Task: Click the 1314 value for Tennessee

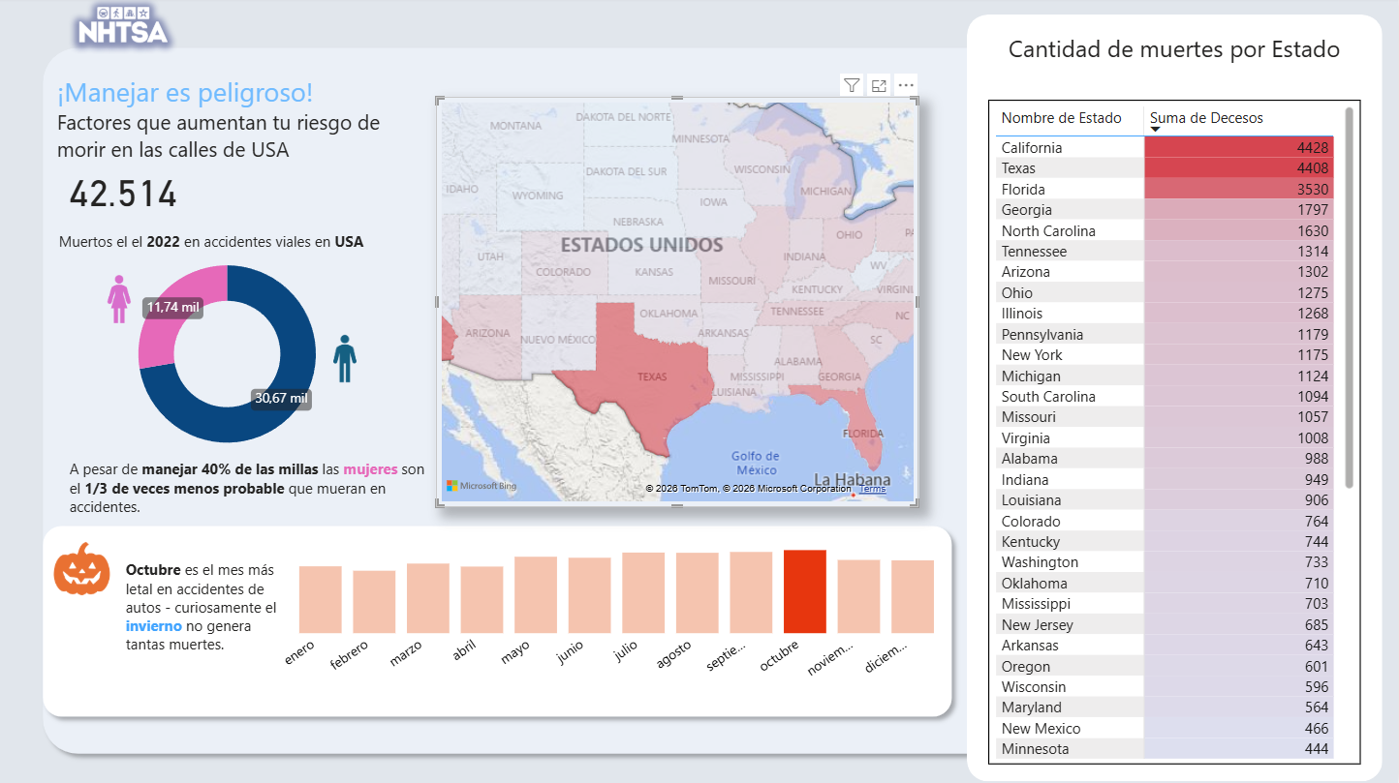Action: [x=1313, y=252]
